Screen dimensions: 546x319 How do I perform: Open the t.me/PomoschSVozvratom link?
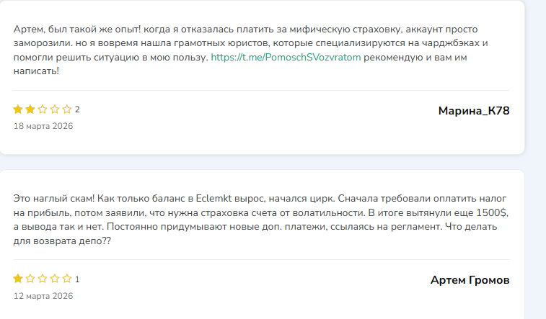(x=286, y=57)
